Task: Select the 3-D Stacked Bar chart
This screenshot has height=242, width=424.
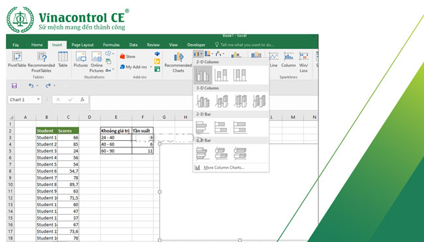Action: coord(221,153)
